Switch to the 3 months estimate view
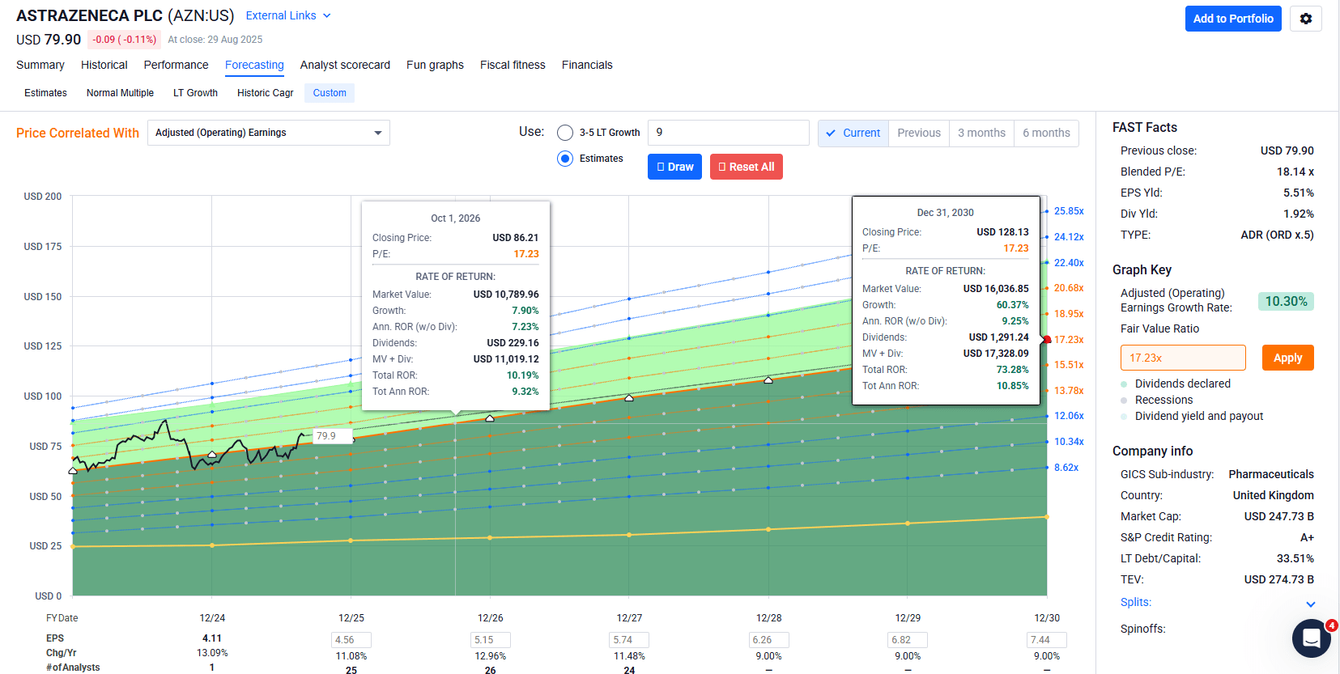The height and width of the screenshot is (674, 1340). click(x=981, y=133)
